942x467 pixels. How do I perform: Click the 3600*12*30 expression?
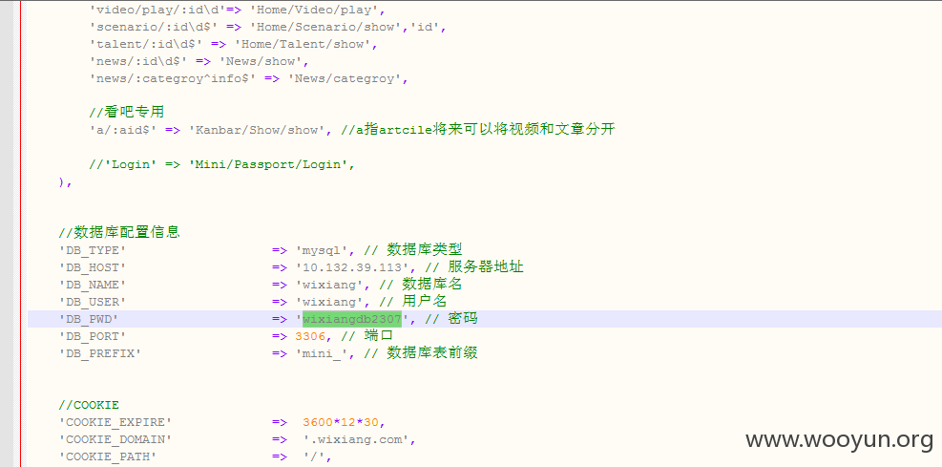coord(340,422)
